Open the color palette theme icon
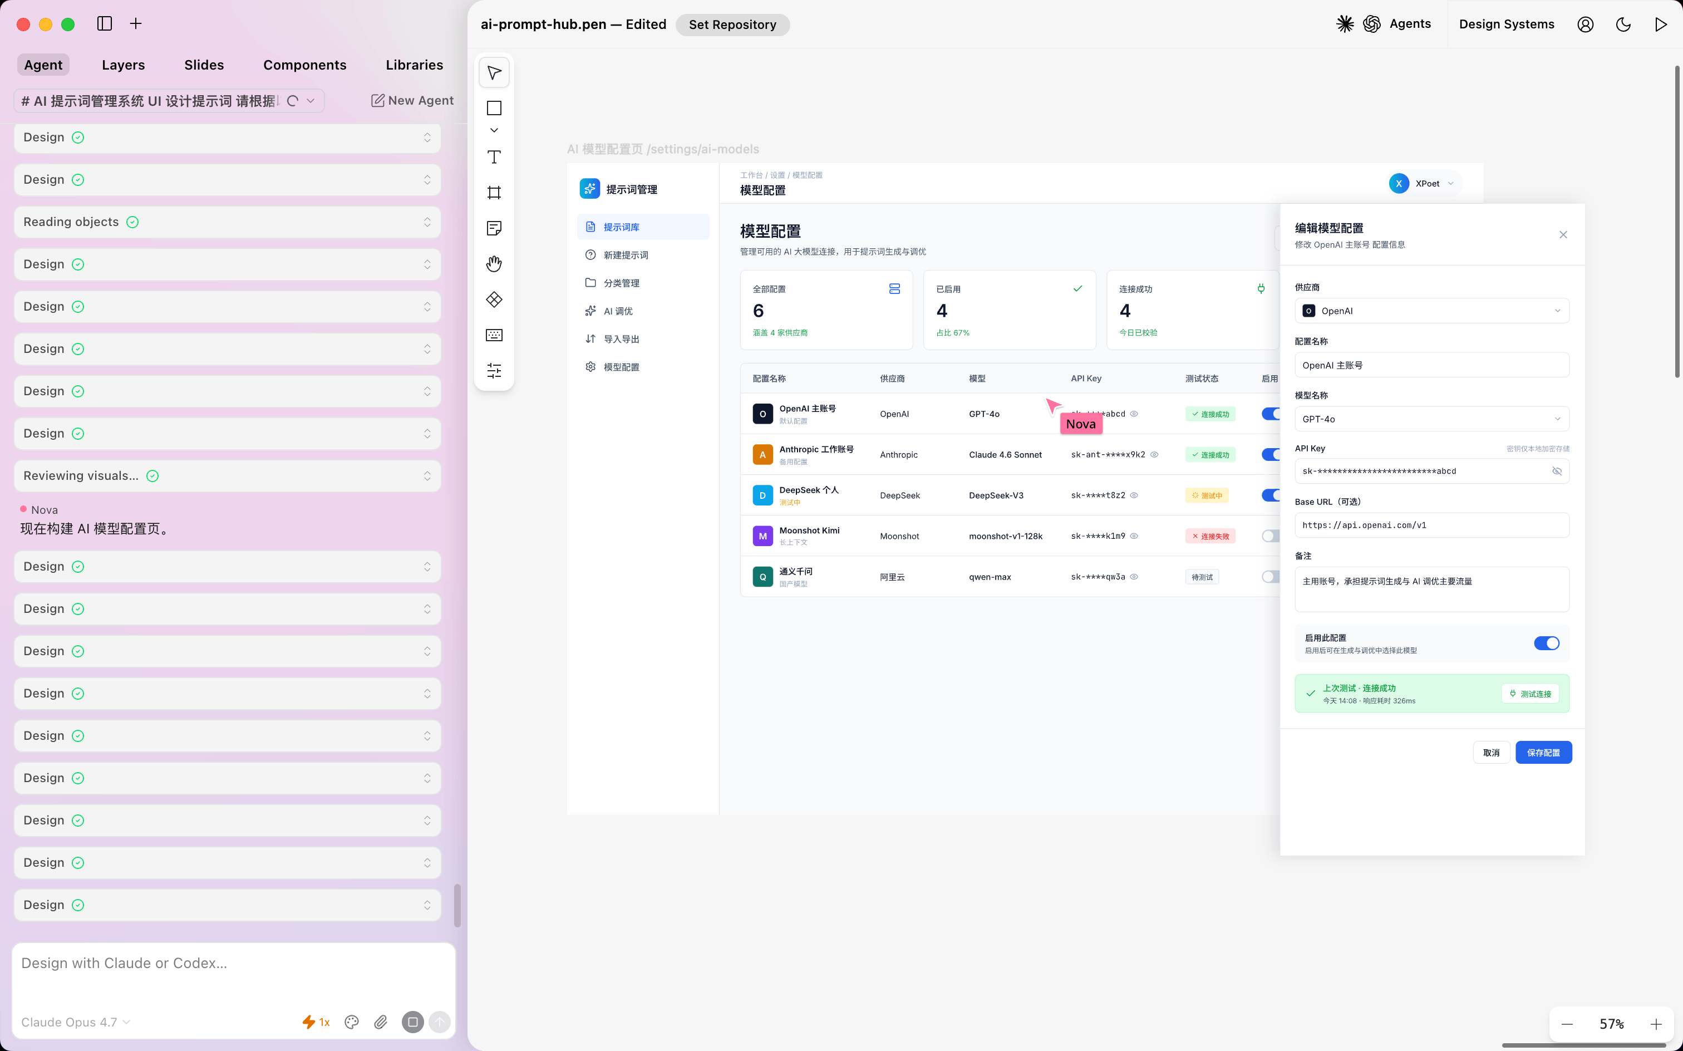 coord(352,1022)
